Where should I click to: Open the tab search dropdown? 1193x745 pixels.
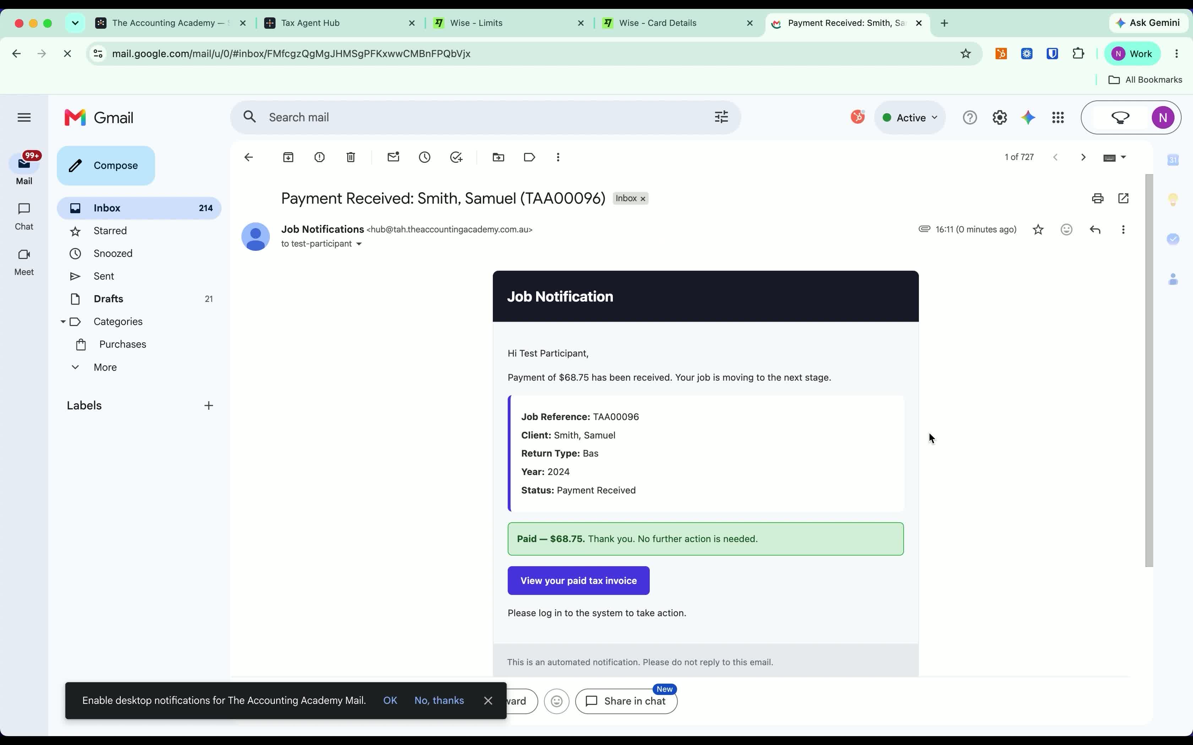point(75,23)
